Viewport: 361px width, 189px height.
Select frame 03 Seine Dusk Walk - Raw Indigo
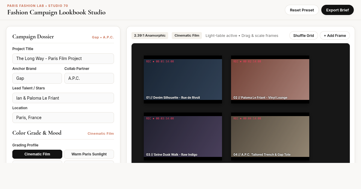[x=183, y=136]
